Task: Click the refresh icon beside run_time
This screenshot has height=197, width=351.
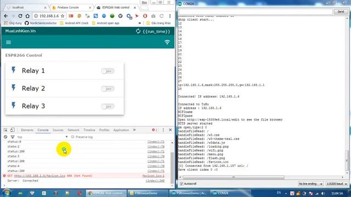Action: point(138,31)
